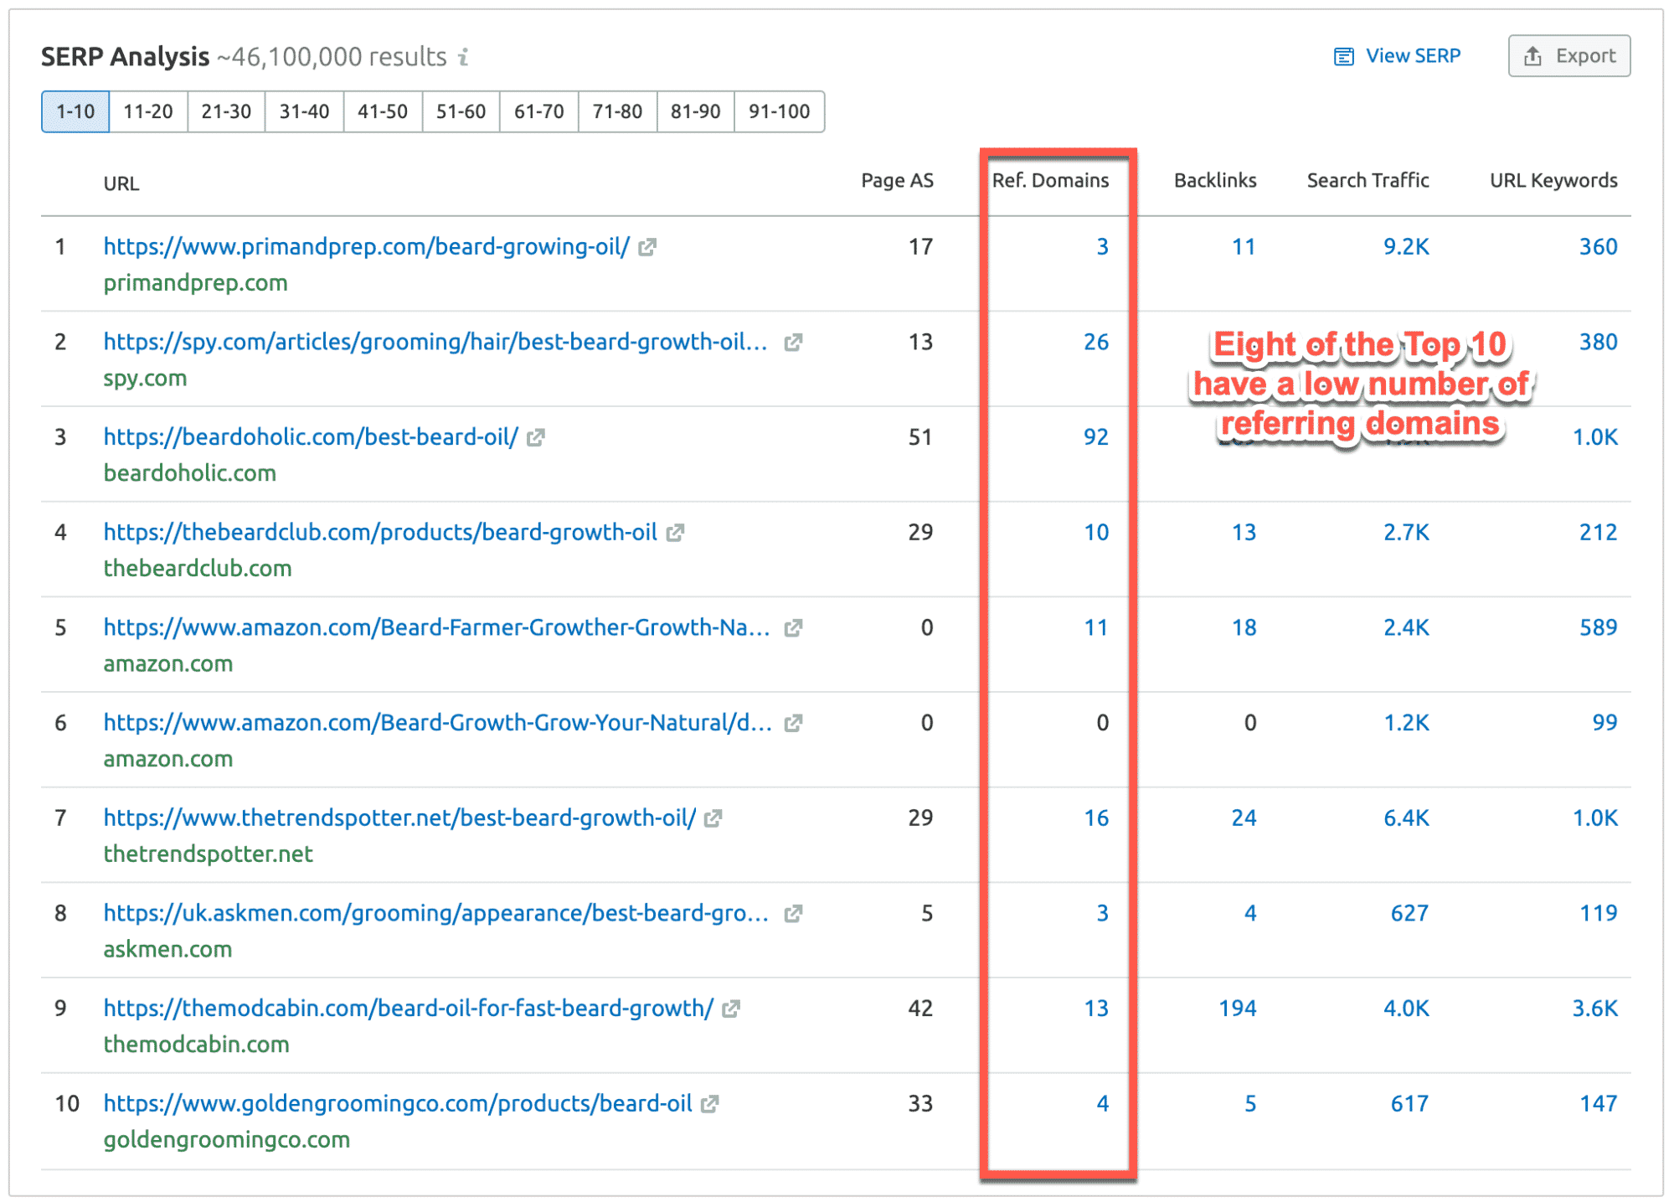Screen dimensions: 1674x1202
Task: Open the beardoholic.com best-beard-oil URL
Action: coord(311,437)
